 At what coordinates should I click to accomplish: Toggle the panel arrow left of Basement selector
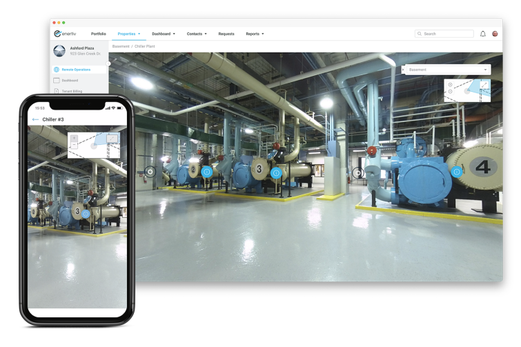pyautogui.click(x=404, y=70)
